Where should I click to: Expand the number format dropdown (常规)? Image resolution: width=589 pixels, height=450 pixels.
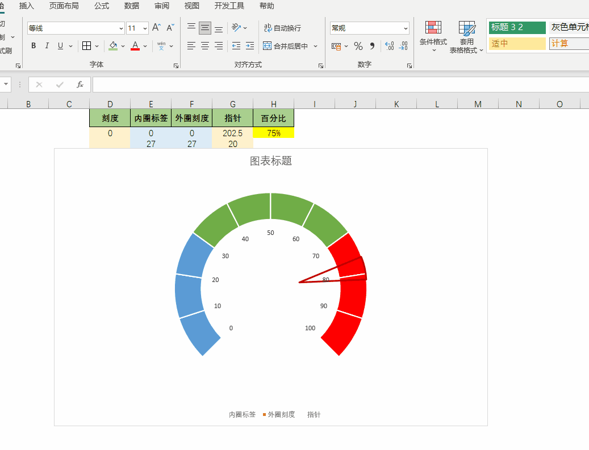(x=406, y=28)
